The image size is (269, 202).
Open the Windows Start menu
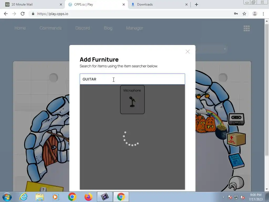[7, 197]
